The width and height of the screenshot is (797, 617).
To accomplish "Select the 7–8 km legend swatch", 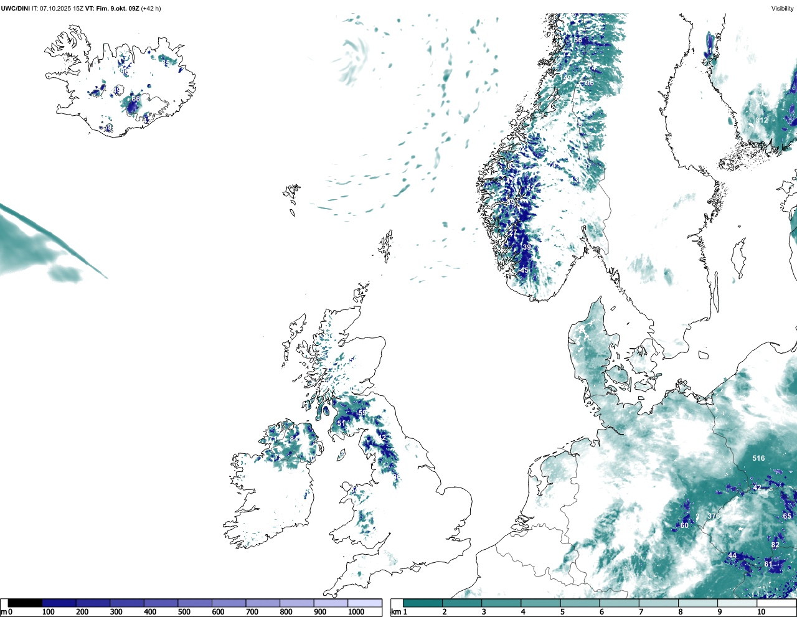I will pyautogui.click(x=659, y=603).
